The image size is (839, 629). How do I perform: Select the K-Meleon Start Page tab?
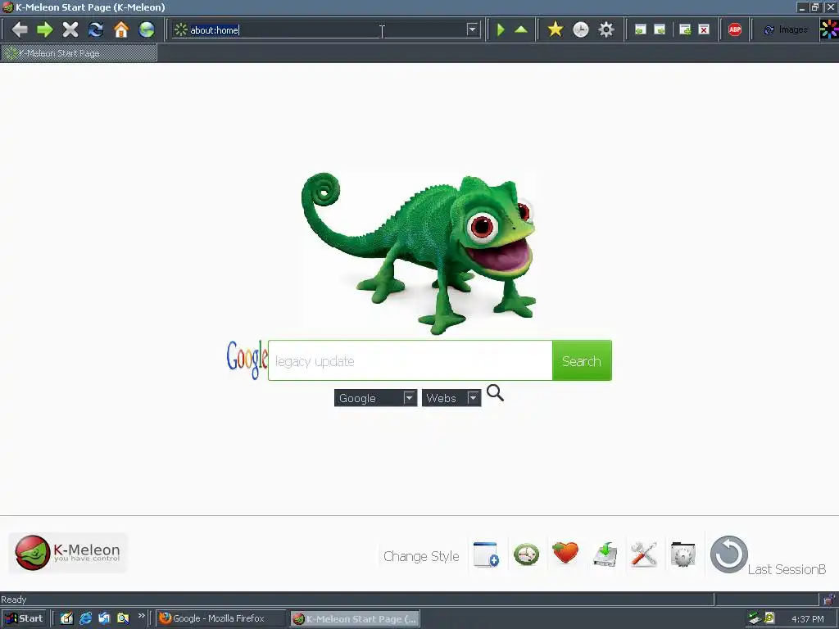tap(79, 53)
